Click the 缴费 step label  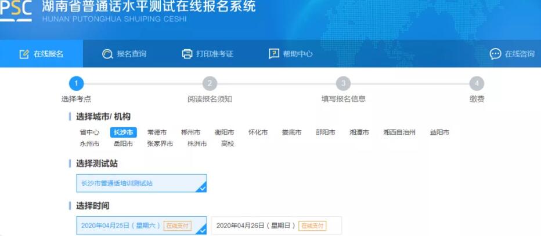(x=477, y=99)
